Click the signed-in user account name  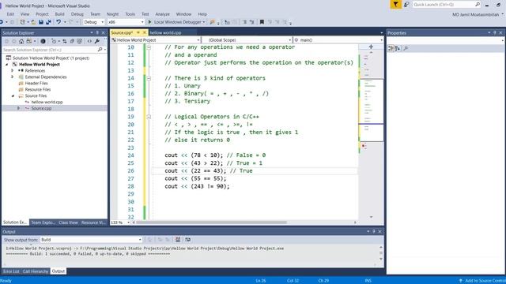click(476, 14)
